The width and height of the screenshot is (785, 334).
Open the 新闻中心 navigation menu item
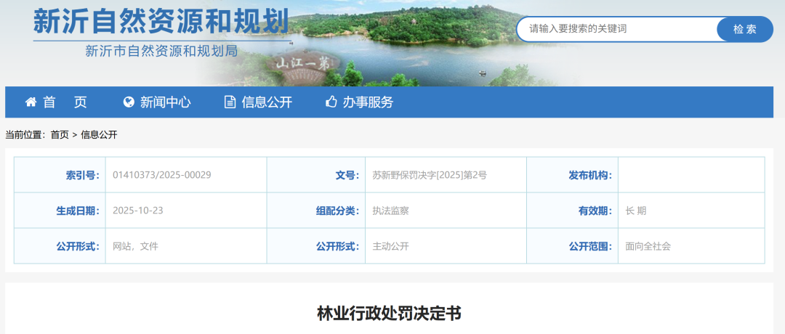click(157, 102)
